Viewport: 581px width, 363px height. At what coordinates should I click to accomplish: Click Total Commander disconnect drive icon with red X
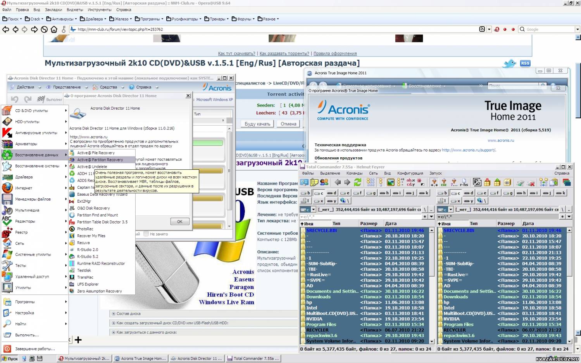[531, 182]
